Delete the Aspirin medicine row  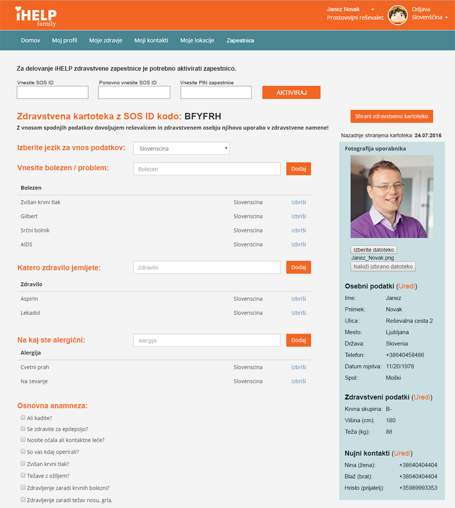(x=299, y=299)
